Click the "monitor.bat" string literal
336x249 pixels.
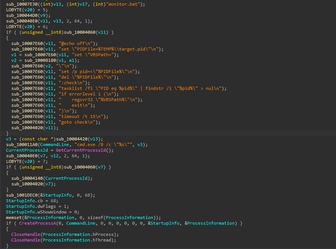(x=123, y=4)
